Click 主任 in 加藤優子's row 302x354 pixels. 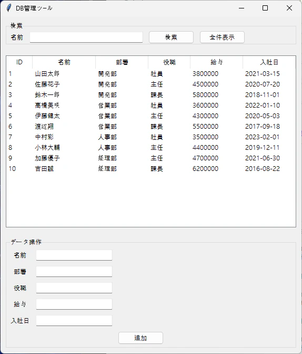point(157,158)
